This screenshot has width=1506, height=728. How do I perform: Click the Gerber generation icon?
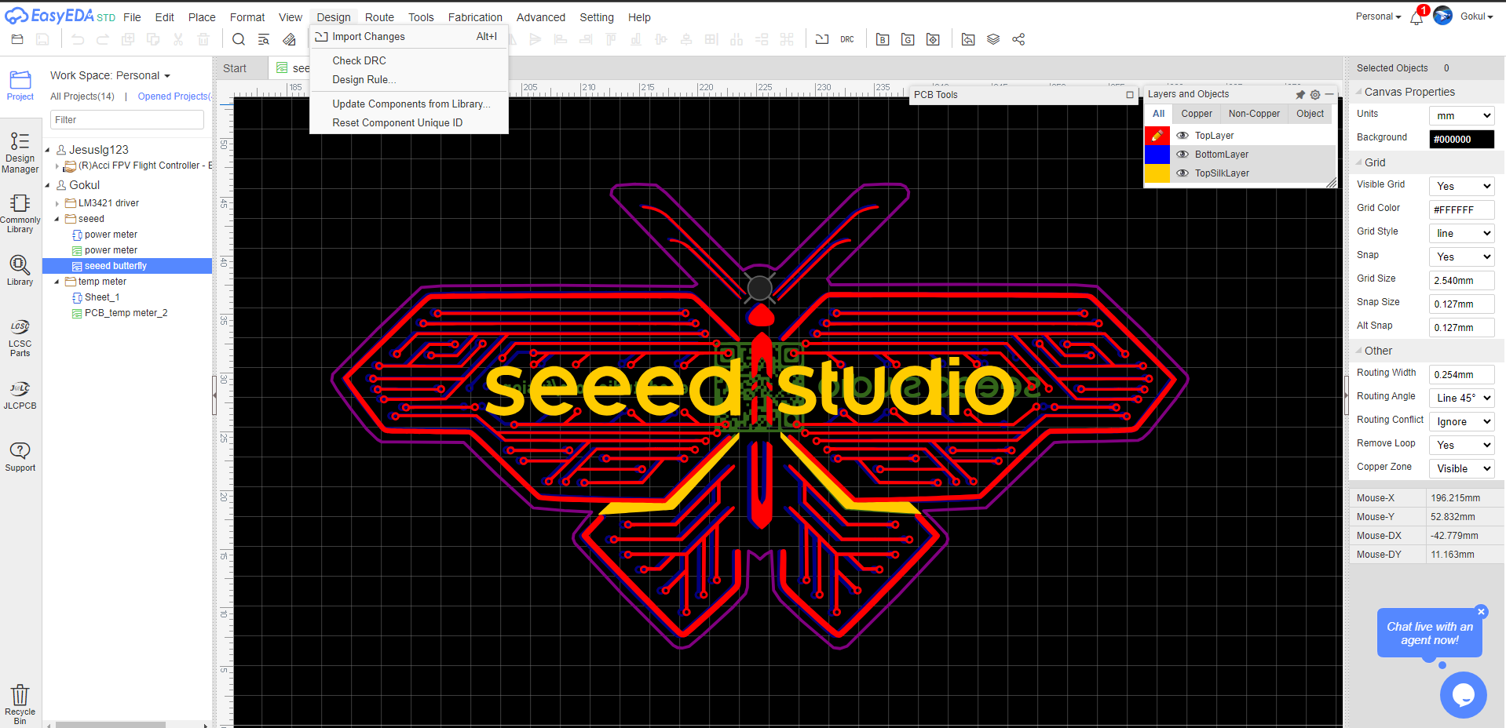[x=907, y=39]
